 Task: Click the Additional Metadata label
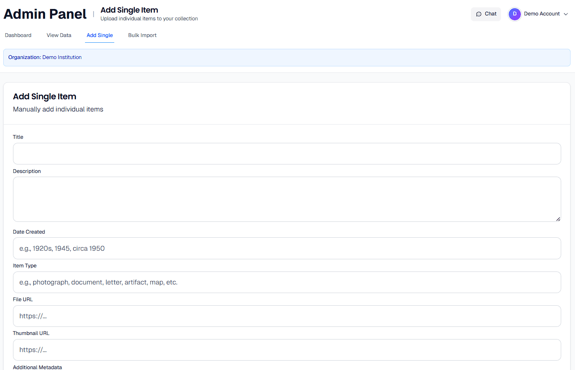(x=37, y=367)
